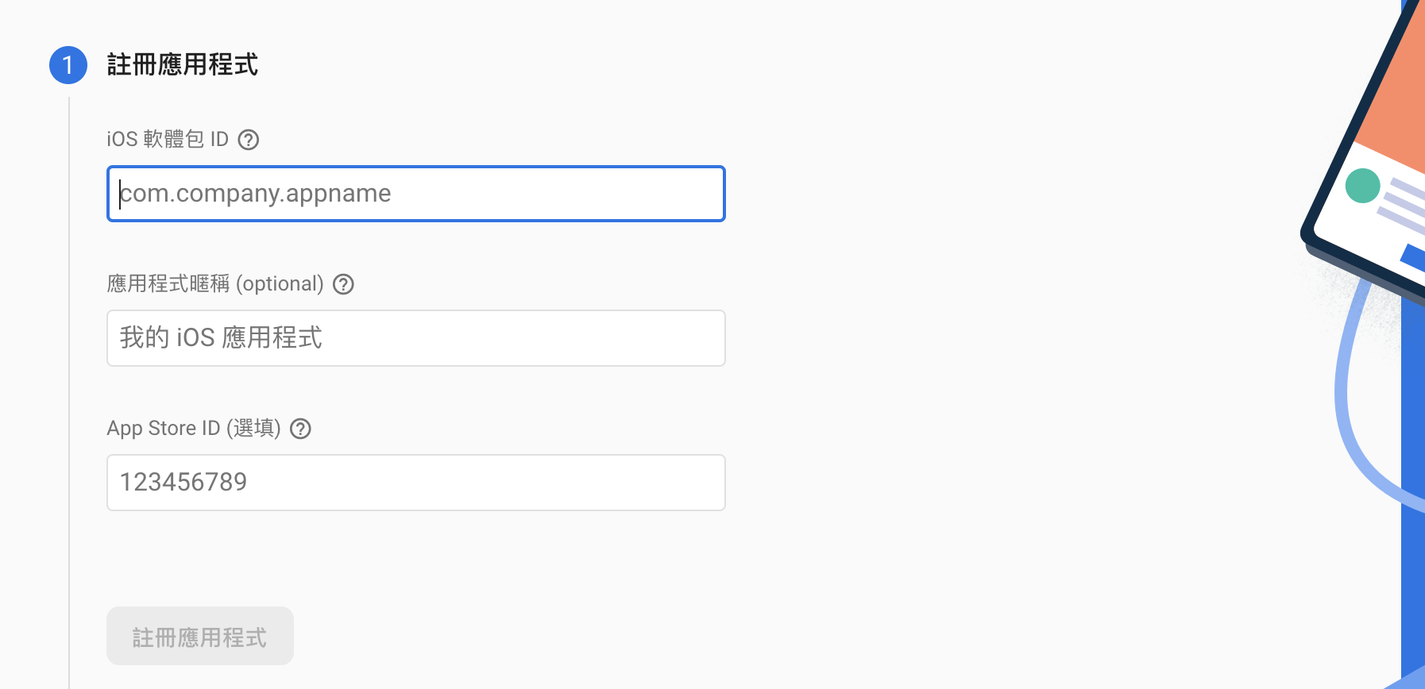Image resolution: width=1425 pixels, height=689 pixels.
Task: Click the App Store ID (選填) label
Action: [x=194, y=429]
